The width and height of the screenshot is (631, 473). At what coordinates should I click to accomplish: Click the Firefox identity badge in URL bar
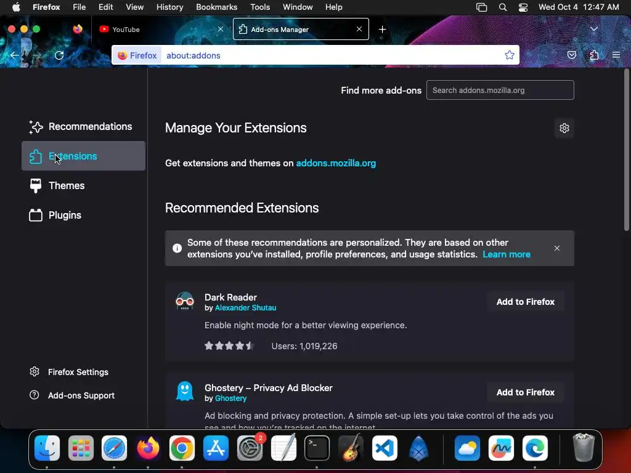coord(137,55)
